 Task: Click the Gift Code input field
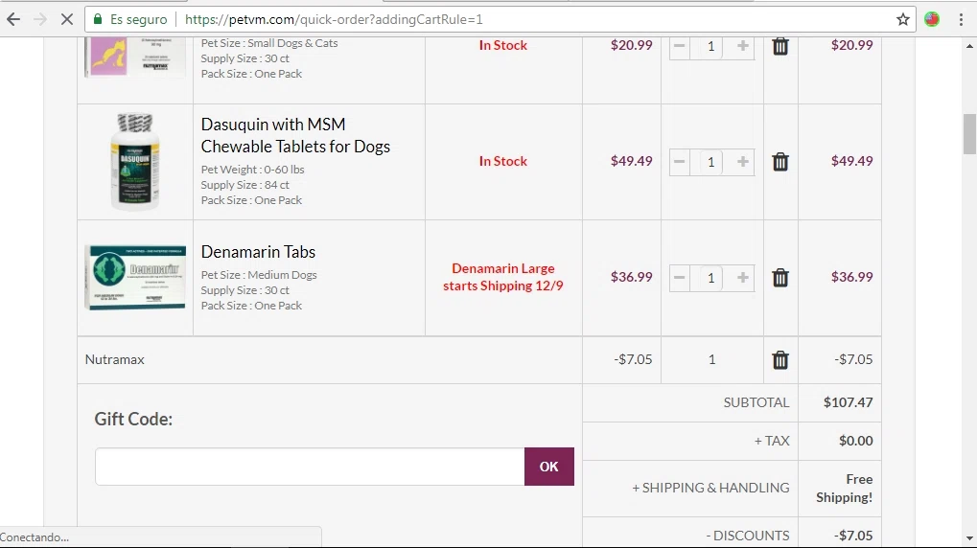310,467
